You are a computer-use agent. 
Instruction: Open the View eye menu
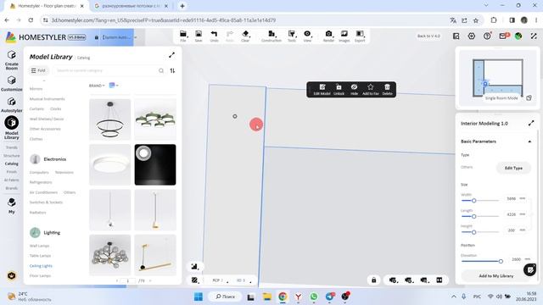tap(307, 36)
